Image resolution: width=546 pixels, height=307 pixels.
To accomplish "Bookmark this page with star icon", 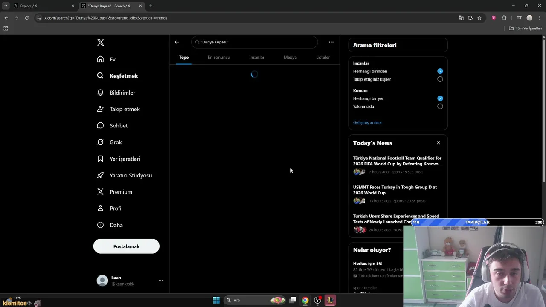I will (479, 18).
